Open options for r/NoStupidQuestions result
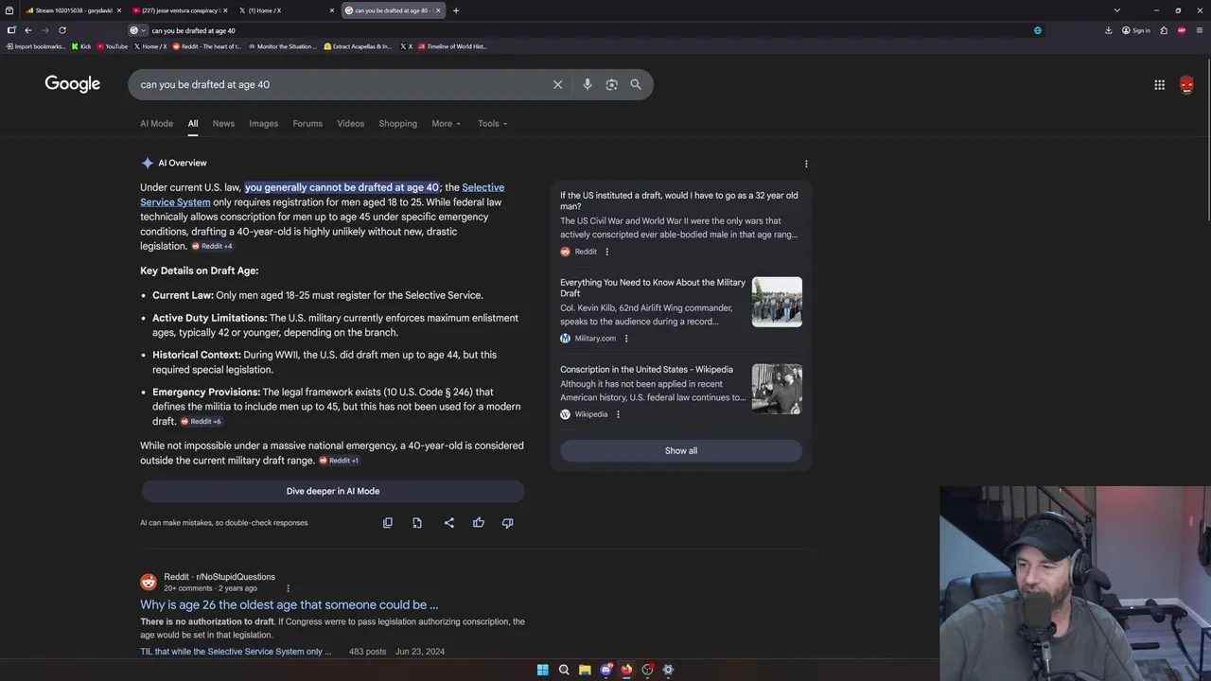Image resolution: width=1211 pixels, height=681 pixels. click(288, 588)
